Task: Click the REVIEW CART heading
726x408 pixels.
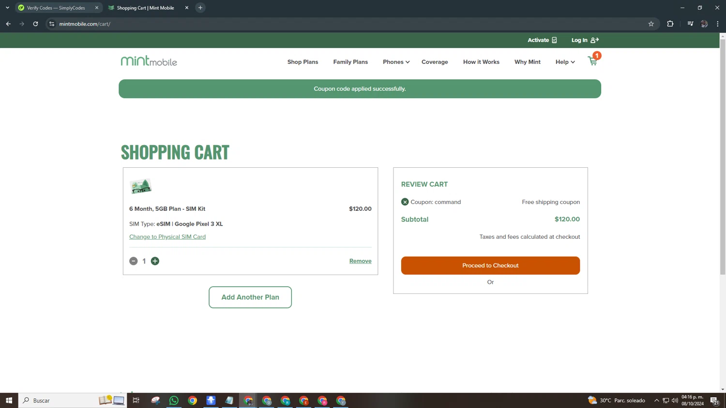Action: pyautogui.click(x=424, y=184)
